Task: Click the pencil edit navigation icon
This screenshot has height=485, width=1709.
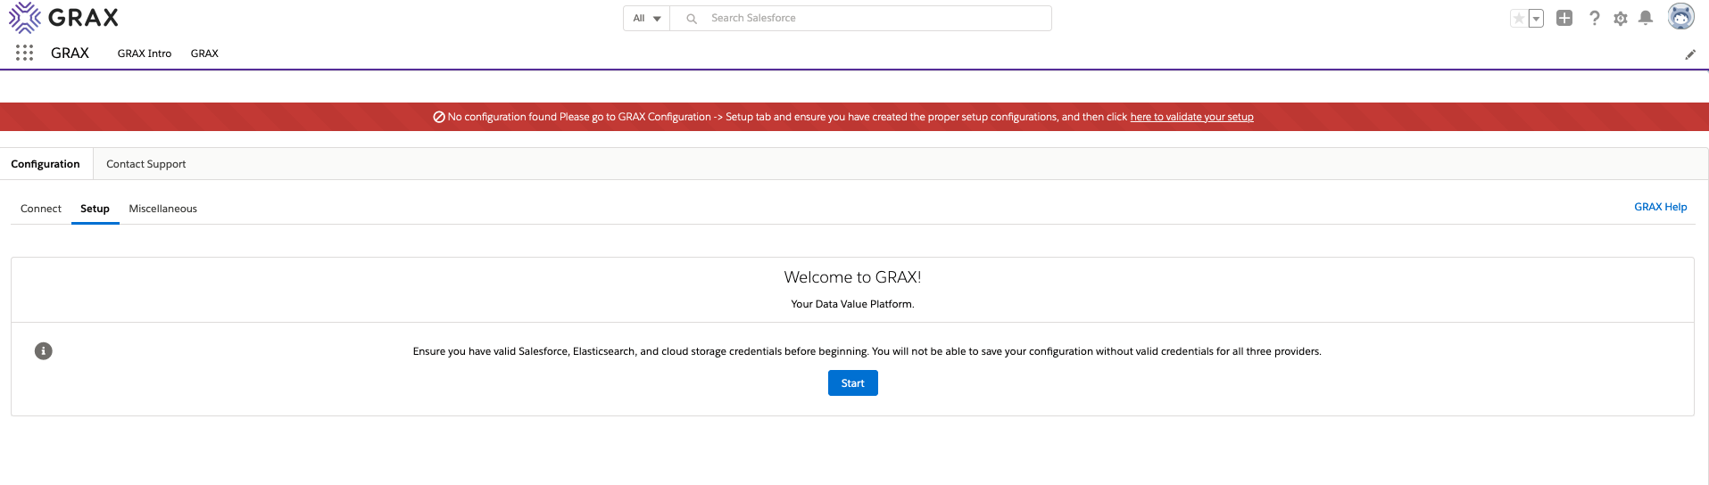Action: point(1690,54)
